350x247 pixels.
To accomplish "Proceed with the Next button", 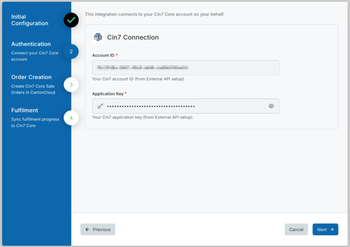I will point(325,229).
